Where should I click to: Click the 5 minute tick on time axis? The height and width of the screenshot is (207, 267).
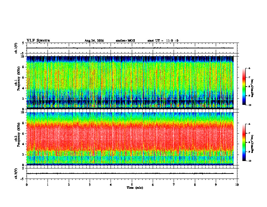click(x=132, y=185)
